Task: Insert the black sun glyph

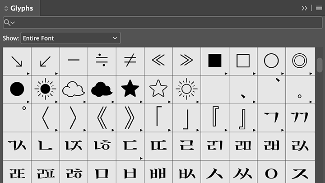Action: [x=46, y=89]
